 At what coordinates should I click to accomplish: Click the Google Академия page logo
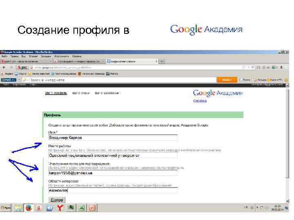[218, 93]
